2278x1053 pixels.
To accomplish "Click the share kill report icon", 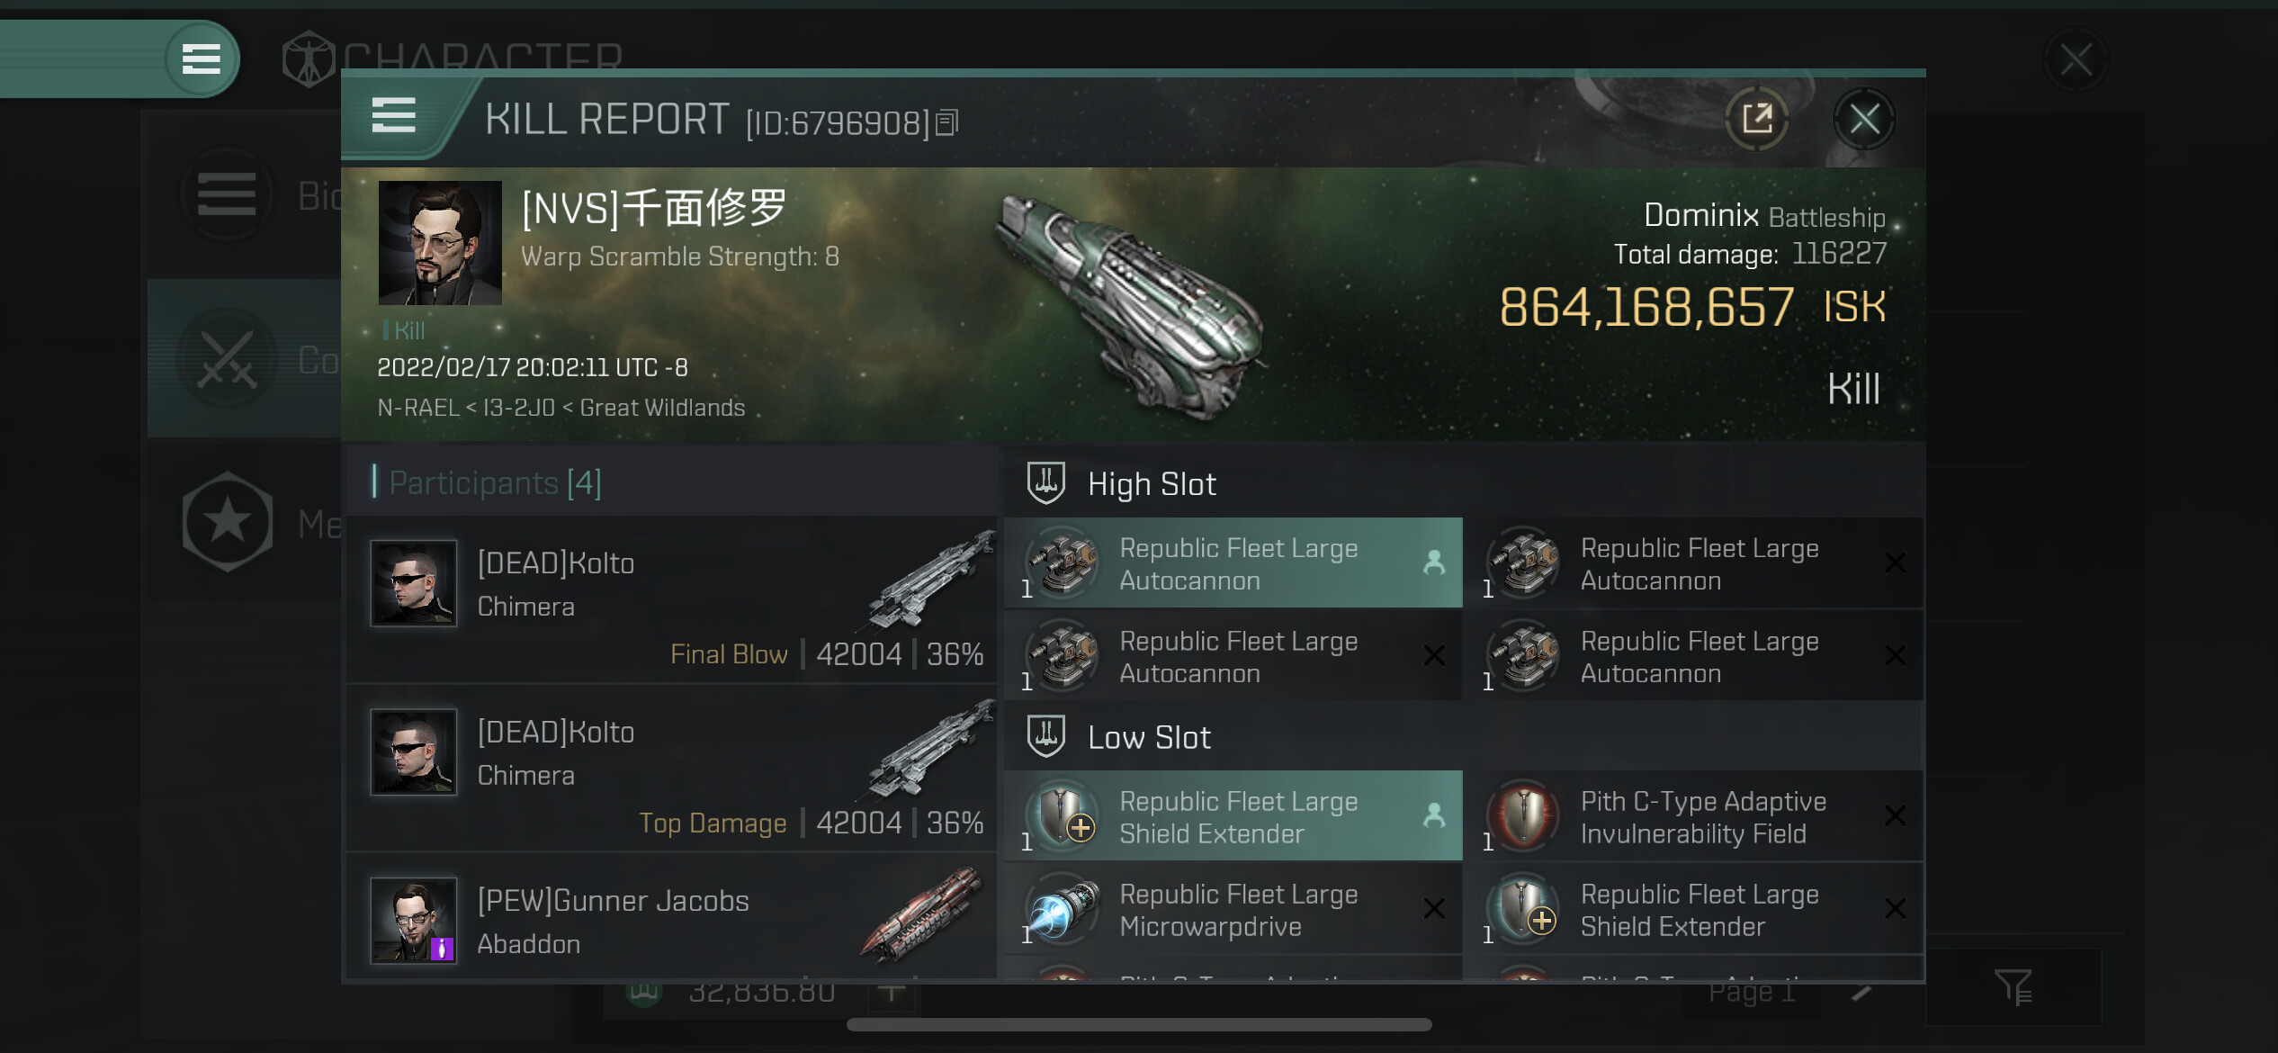I will click(x=1756, y=119).
